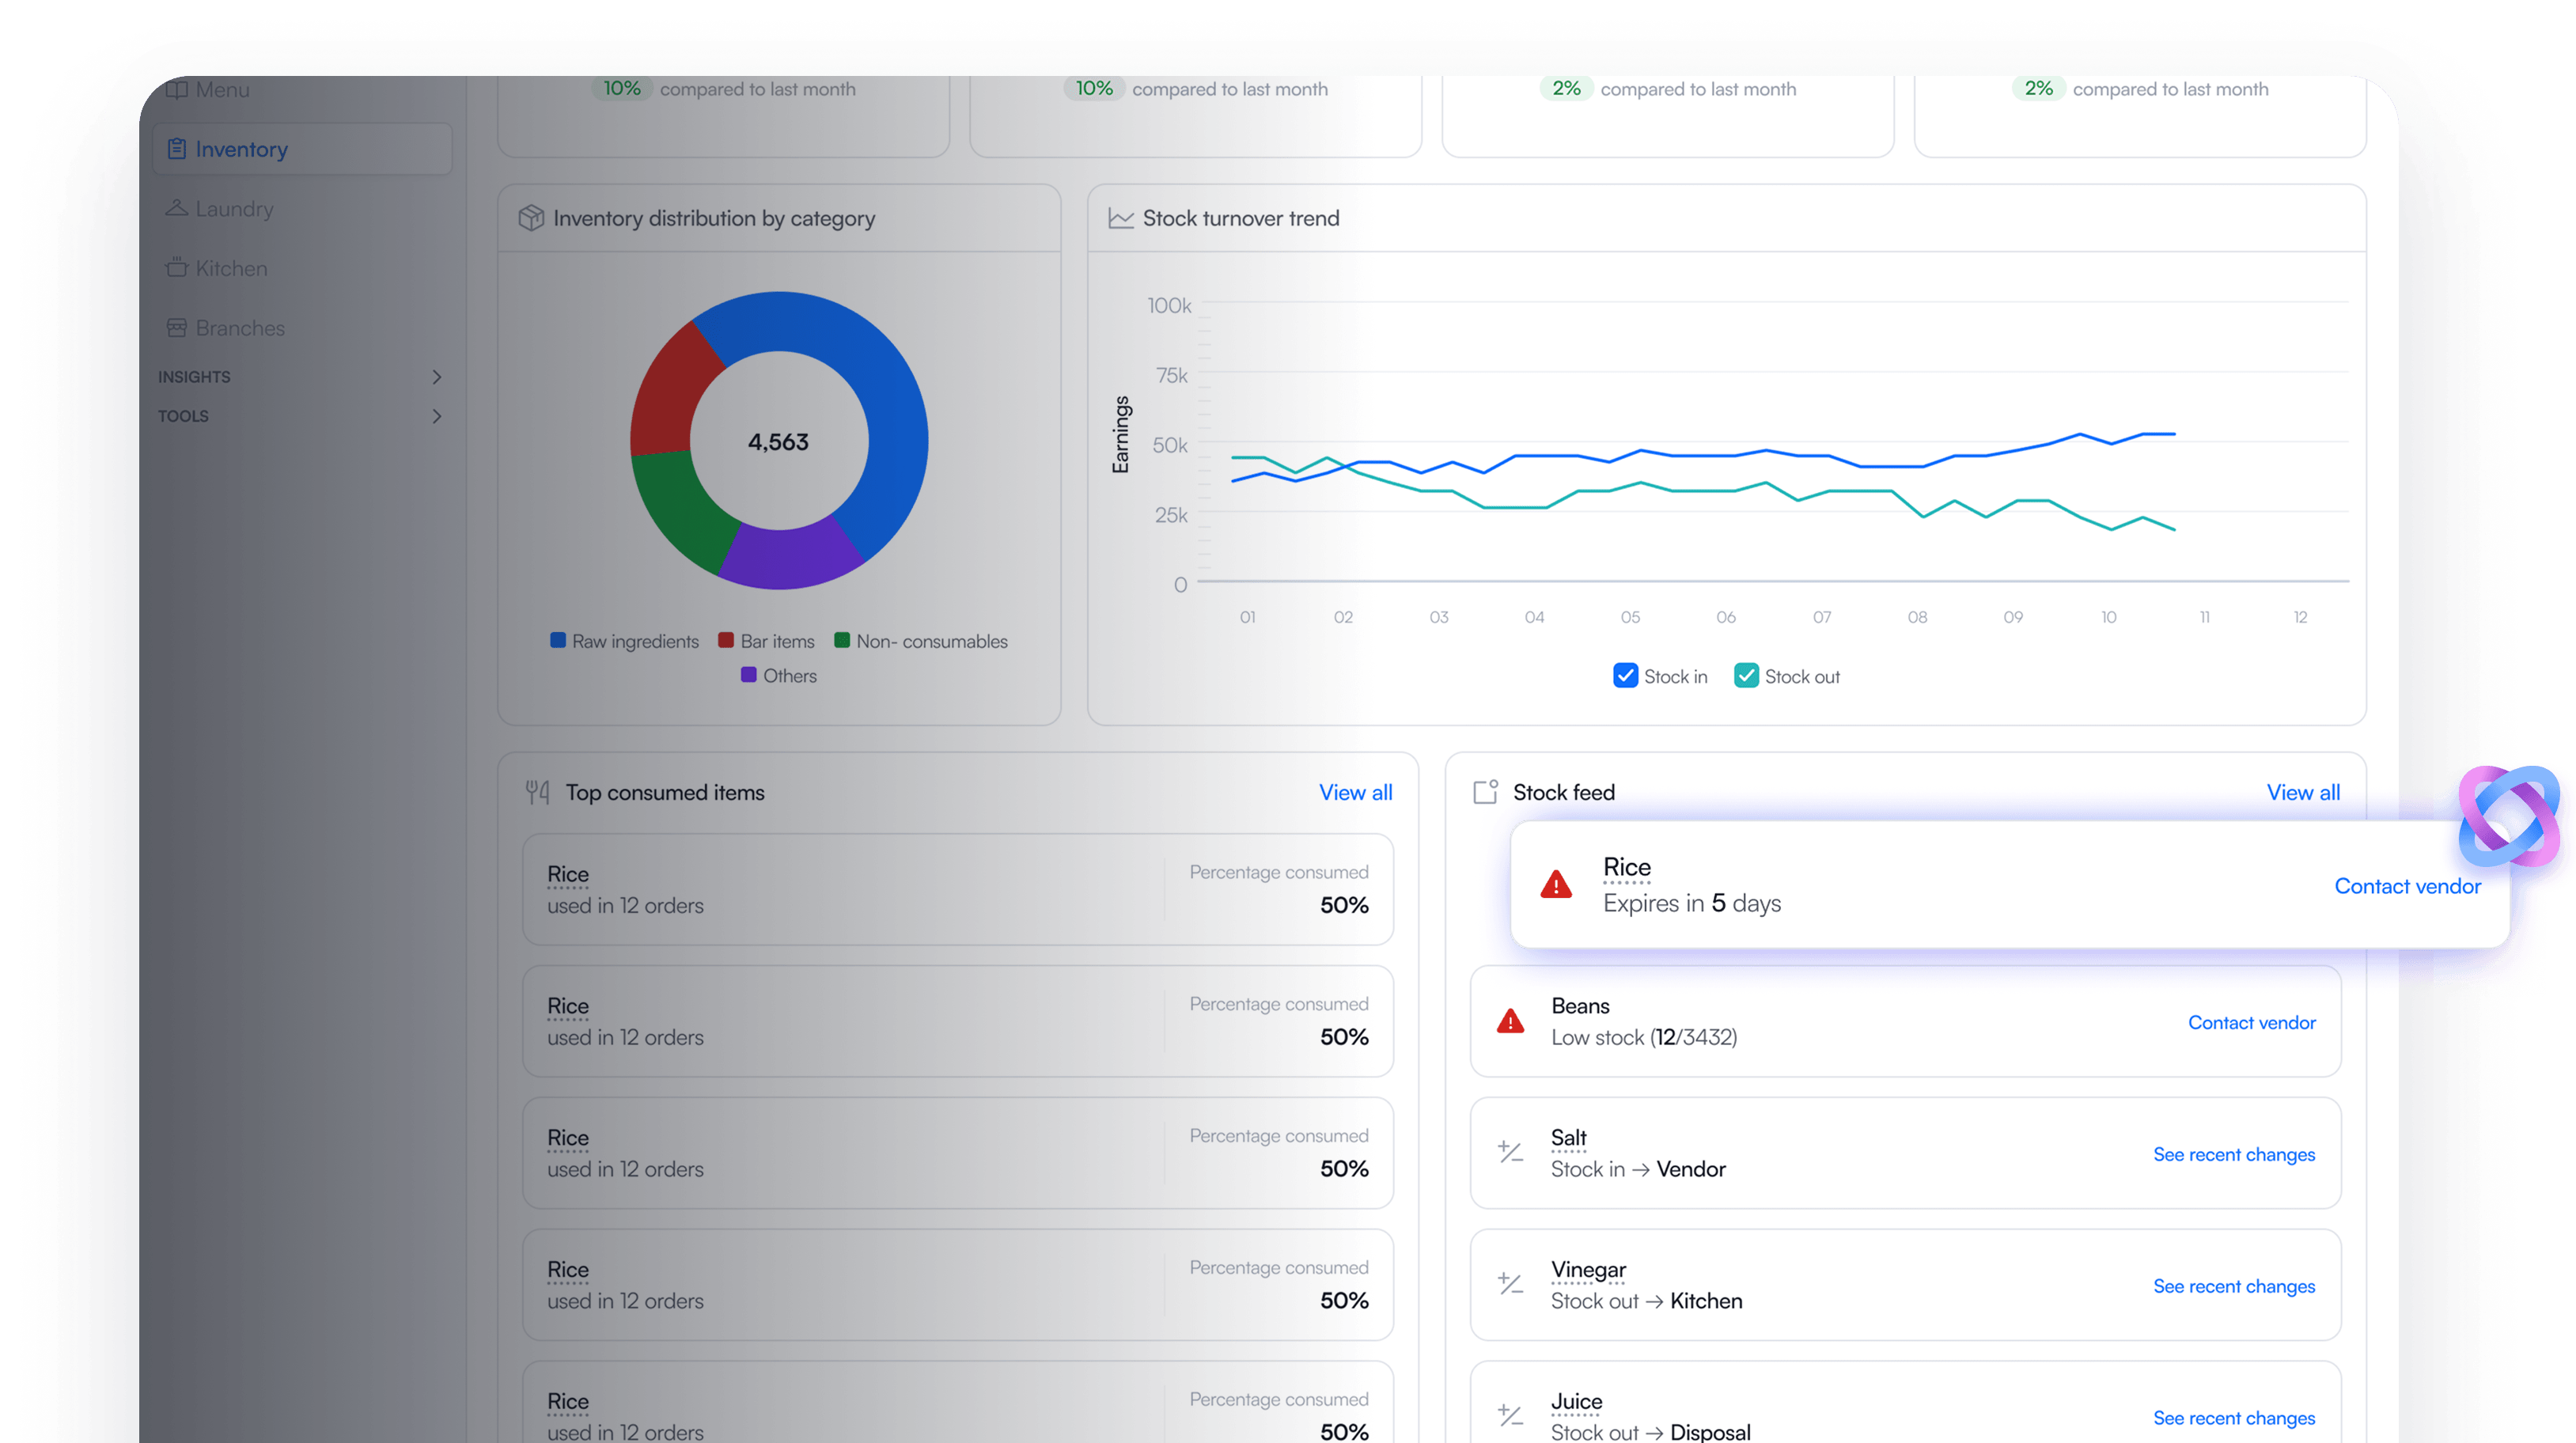Click the plus-minus icon on the Juice row

(x=1510, y=1416)
